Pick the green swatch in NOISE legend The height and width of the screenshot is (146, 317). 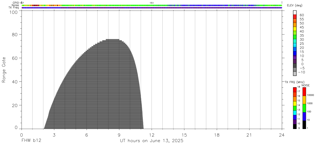tap(304, 108)
